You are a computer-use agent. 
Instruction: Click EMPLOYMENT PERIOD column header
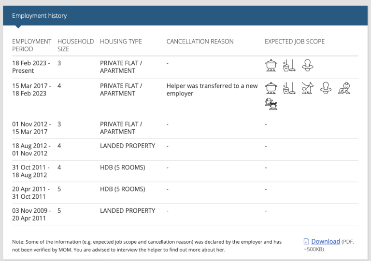(32, 45)
